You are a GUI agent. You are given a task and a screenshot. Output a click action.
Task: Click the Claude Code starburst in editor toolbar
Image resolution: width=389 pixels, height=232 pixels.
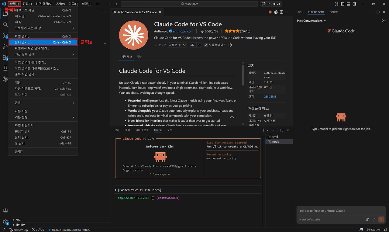click(x=270, y=12)
